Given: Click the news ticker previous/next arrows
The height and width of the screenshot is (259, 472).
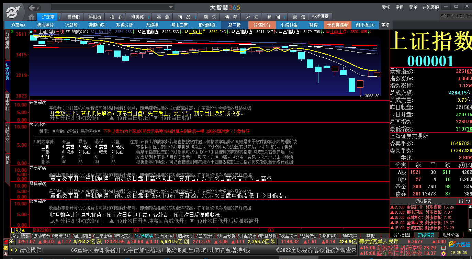Looking at the screenshot, I should (x=14, y=250).
